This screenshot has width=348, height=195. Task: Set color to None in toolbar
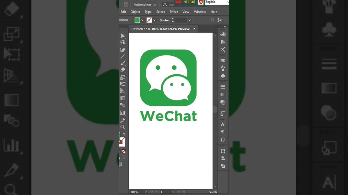click(x=124, y=151)
